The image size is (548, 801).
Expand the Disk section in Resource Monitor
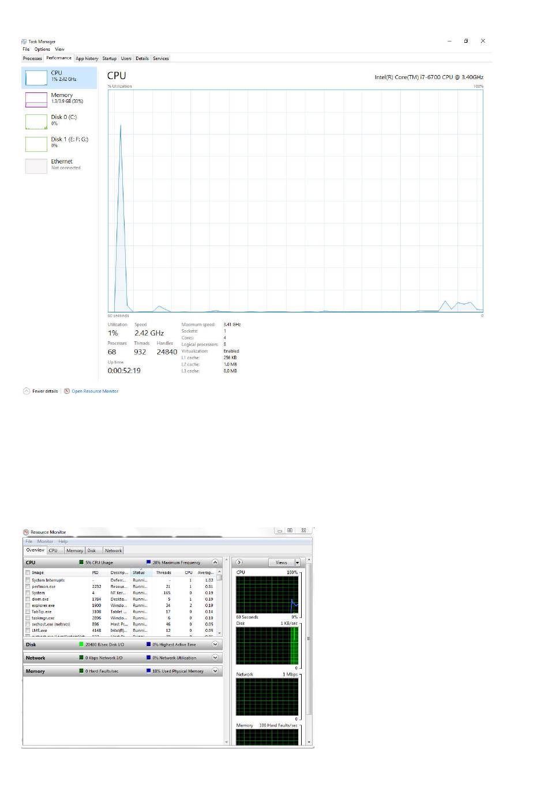point(215,644)
